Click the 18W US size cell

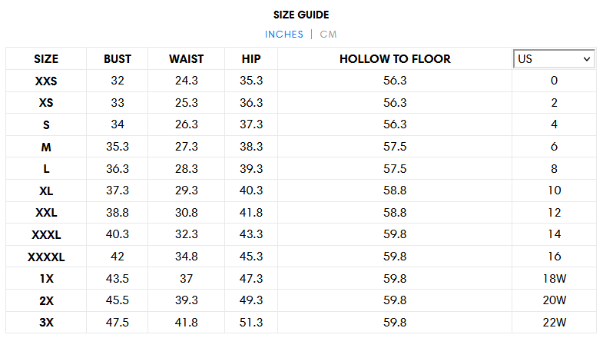tap(554, 279)
